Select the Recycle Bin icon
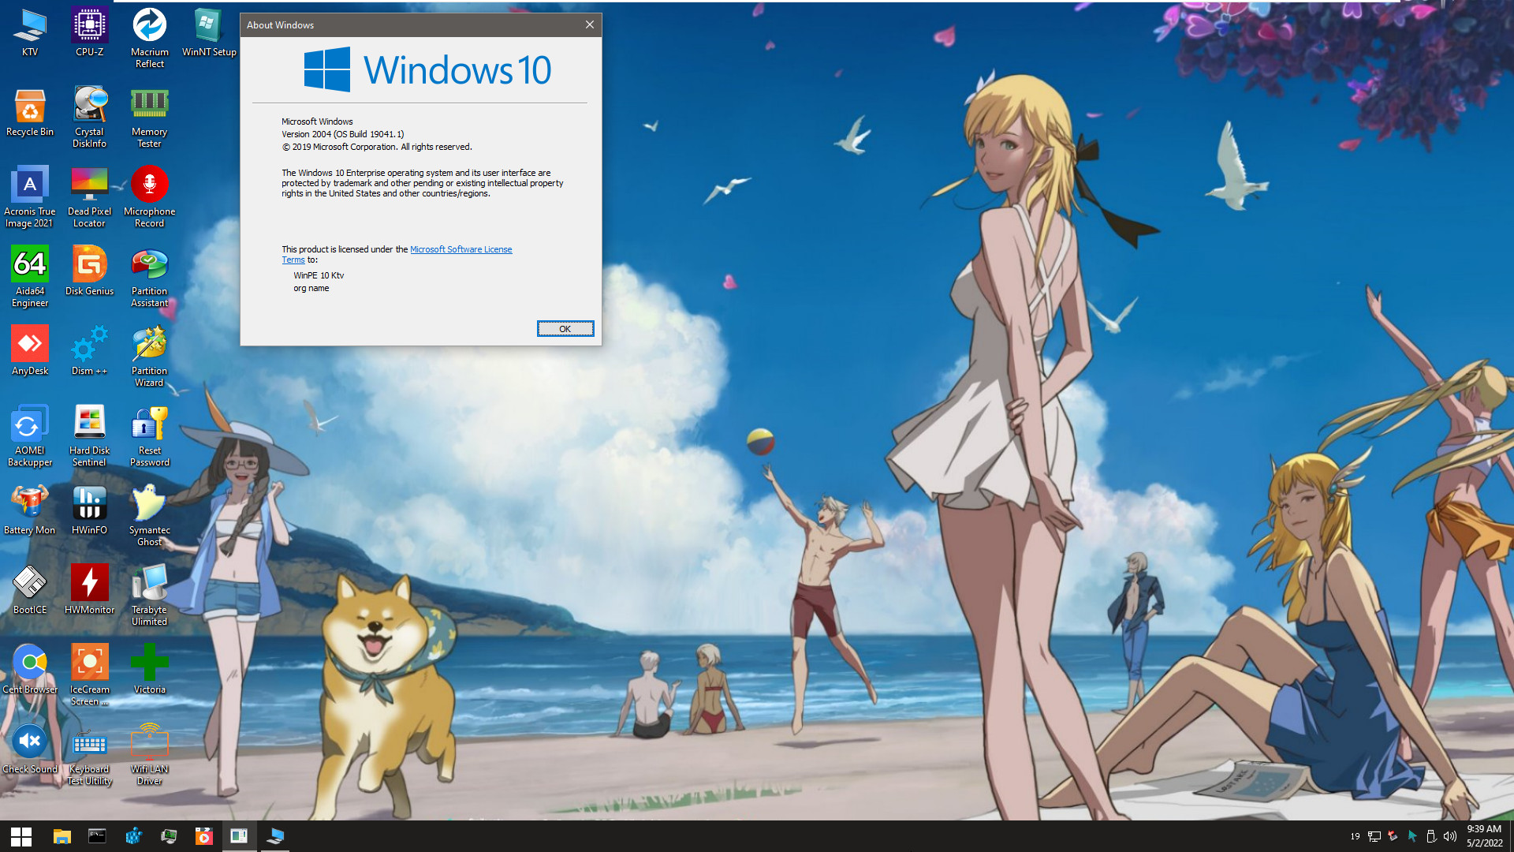Viewport: 1514px width, 852px height. (30, 112)
